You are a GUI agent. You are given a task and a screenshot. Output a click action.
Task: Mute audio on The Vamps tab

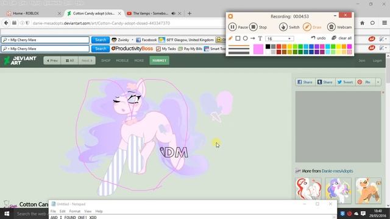tap(173, 13)
